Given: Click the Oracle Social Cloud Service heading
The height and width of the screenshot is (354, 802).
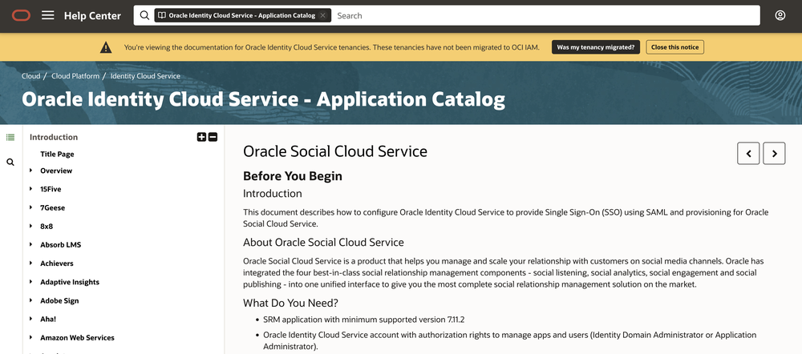Looking at the screenshot, I should click(x=335, y=151).
